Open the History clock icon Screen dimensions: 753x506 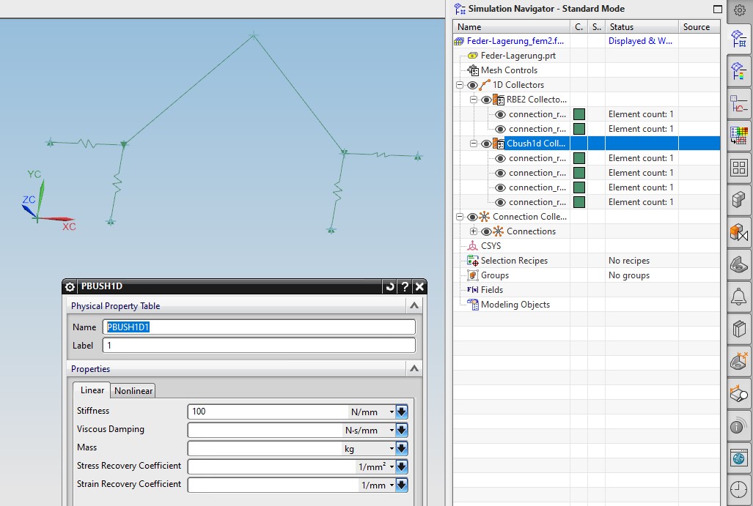[x=739, y=490]
